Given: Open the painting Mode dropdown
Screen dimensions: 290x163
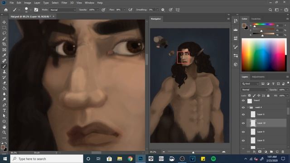Looking at the screenshot, I should tap(63, 10).
